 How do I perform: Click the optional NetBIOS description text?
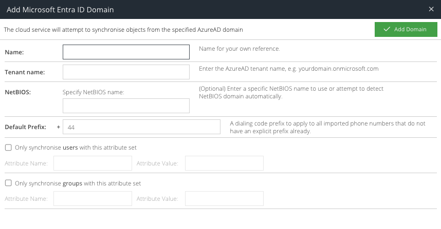point(291,93)
